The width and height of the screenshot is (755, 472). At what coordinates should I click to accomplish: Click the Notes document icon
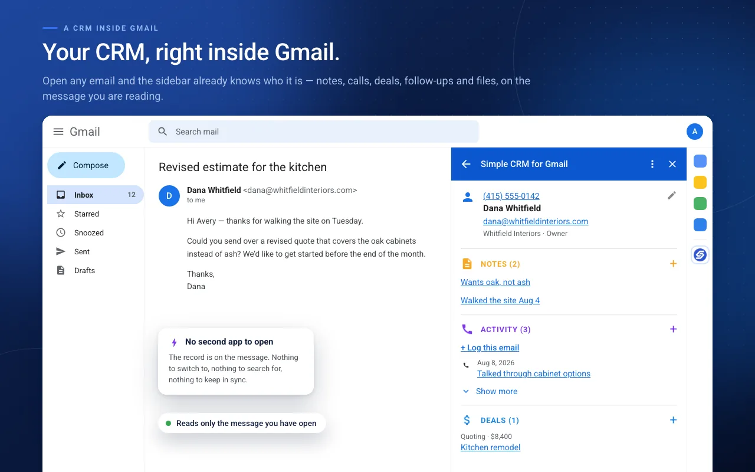pyautogui.click(x=467, y=264)
